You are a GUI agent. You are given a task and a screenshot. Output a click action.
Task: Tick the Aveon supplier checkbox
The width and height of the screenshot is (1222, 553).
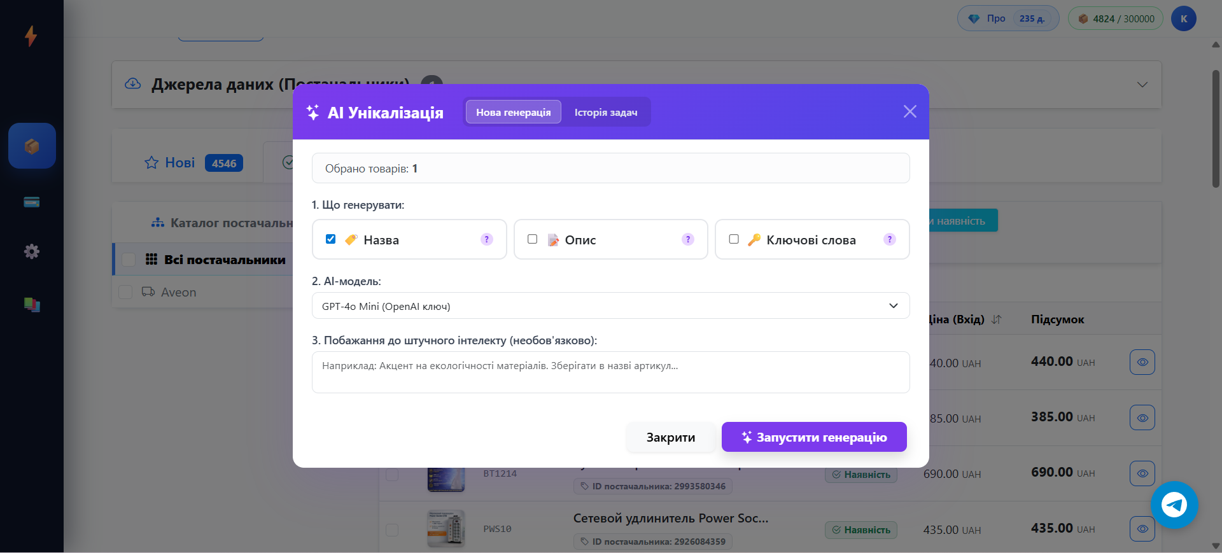point(125,292)
